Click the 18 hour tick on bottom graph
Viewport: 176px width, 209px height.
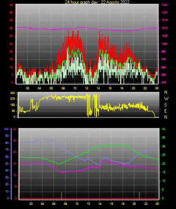123,204
